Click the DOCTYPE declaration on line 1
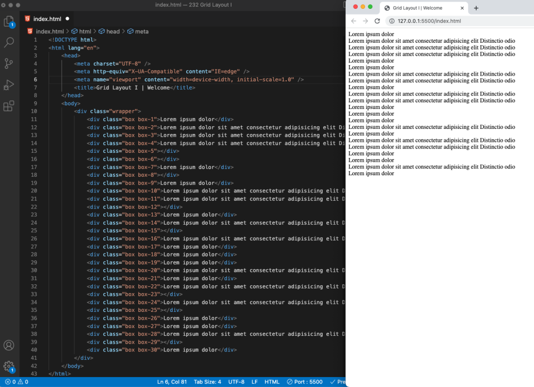 coord(72,40)
